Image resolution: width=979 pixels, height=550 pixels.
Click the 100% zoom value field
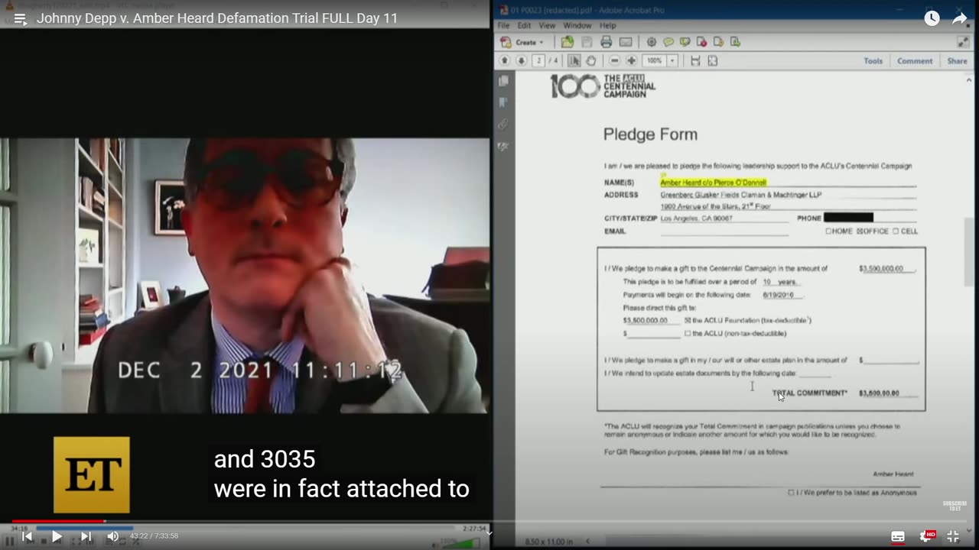655,60
